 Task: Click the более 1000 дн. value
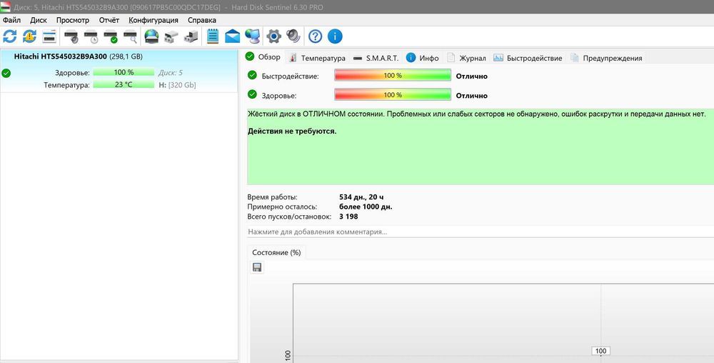tap(366, 207)
